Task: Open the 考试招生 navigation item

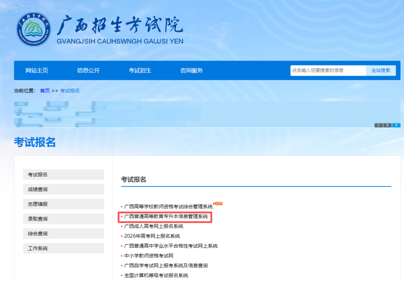Action: click(140, 70)
